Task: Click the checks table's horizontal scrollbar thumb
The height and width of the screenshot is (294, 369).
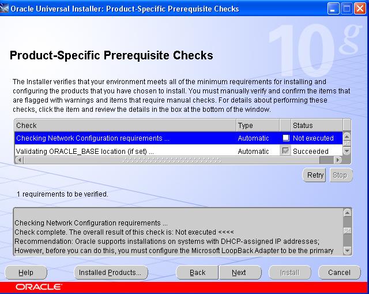Action: pyautogui.click(x=173, y=160)
